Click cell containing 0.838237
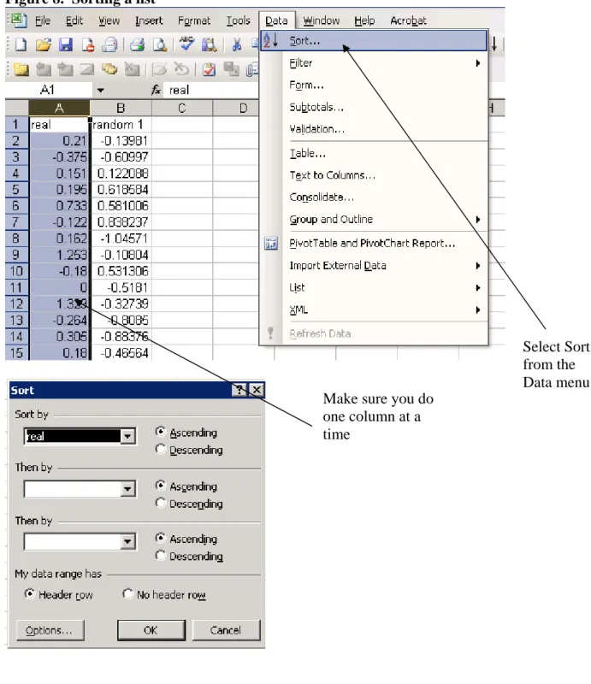The height and width of the screenshot is (684, 591). [121, 222]
